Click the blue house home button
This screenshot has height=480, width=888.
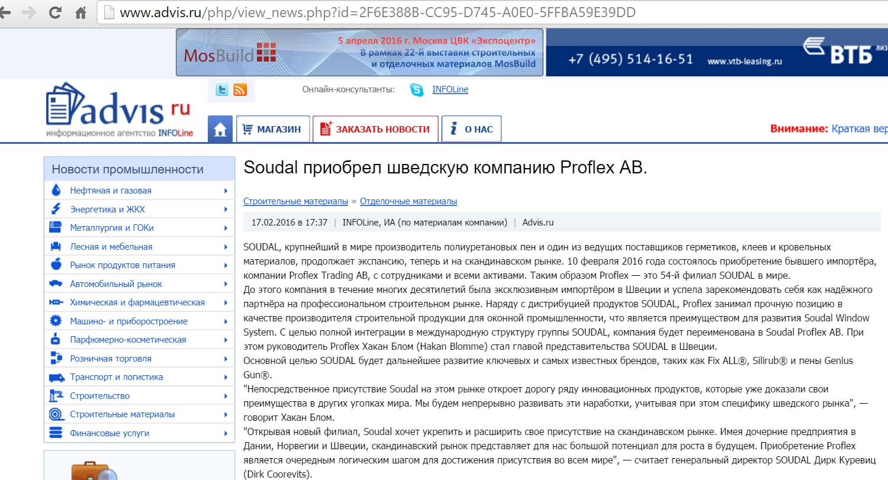[x=220, y=129]
